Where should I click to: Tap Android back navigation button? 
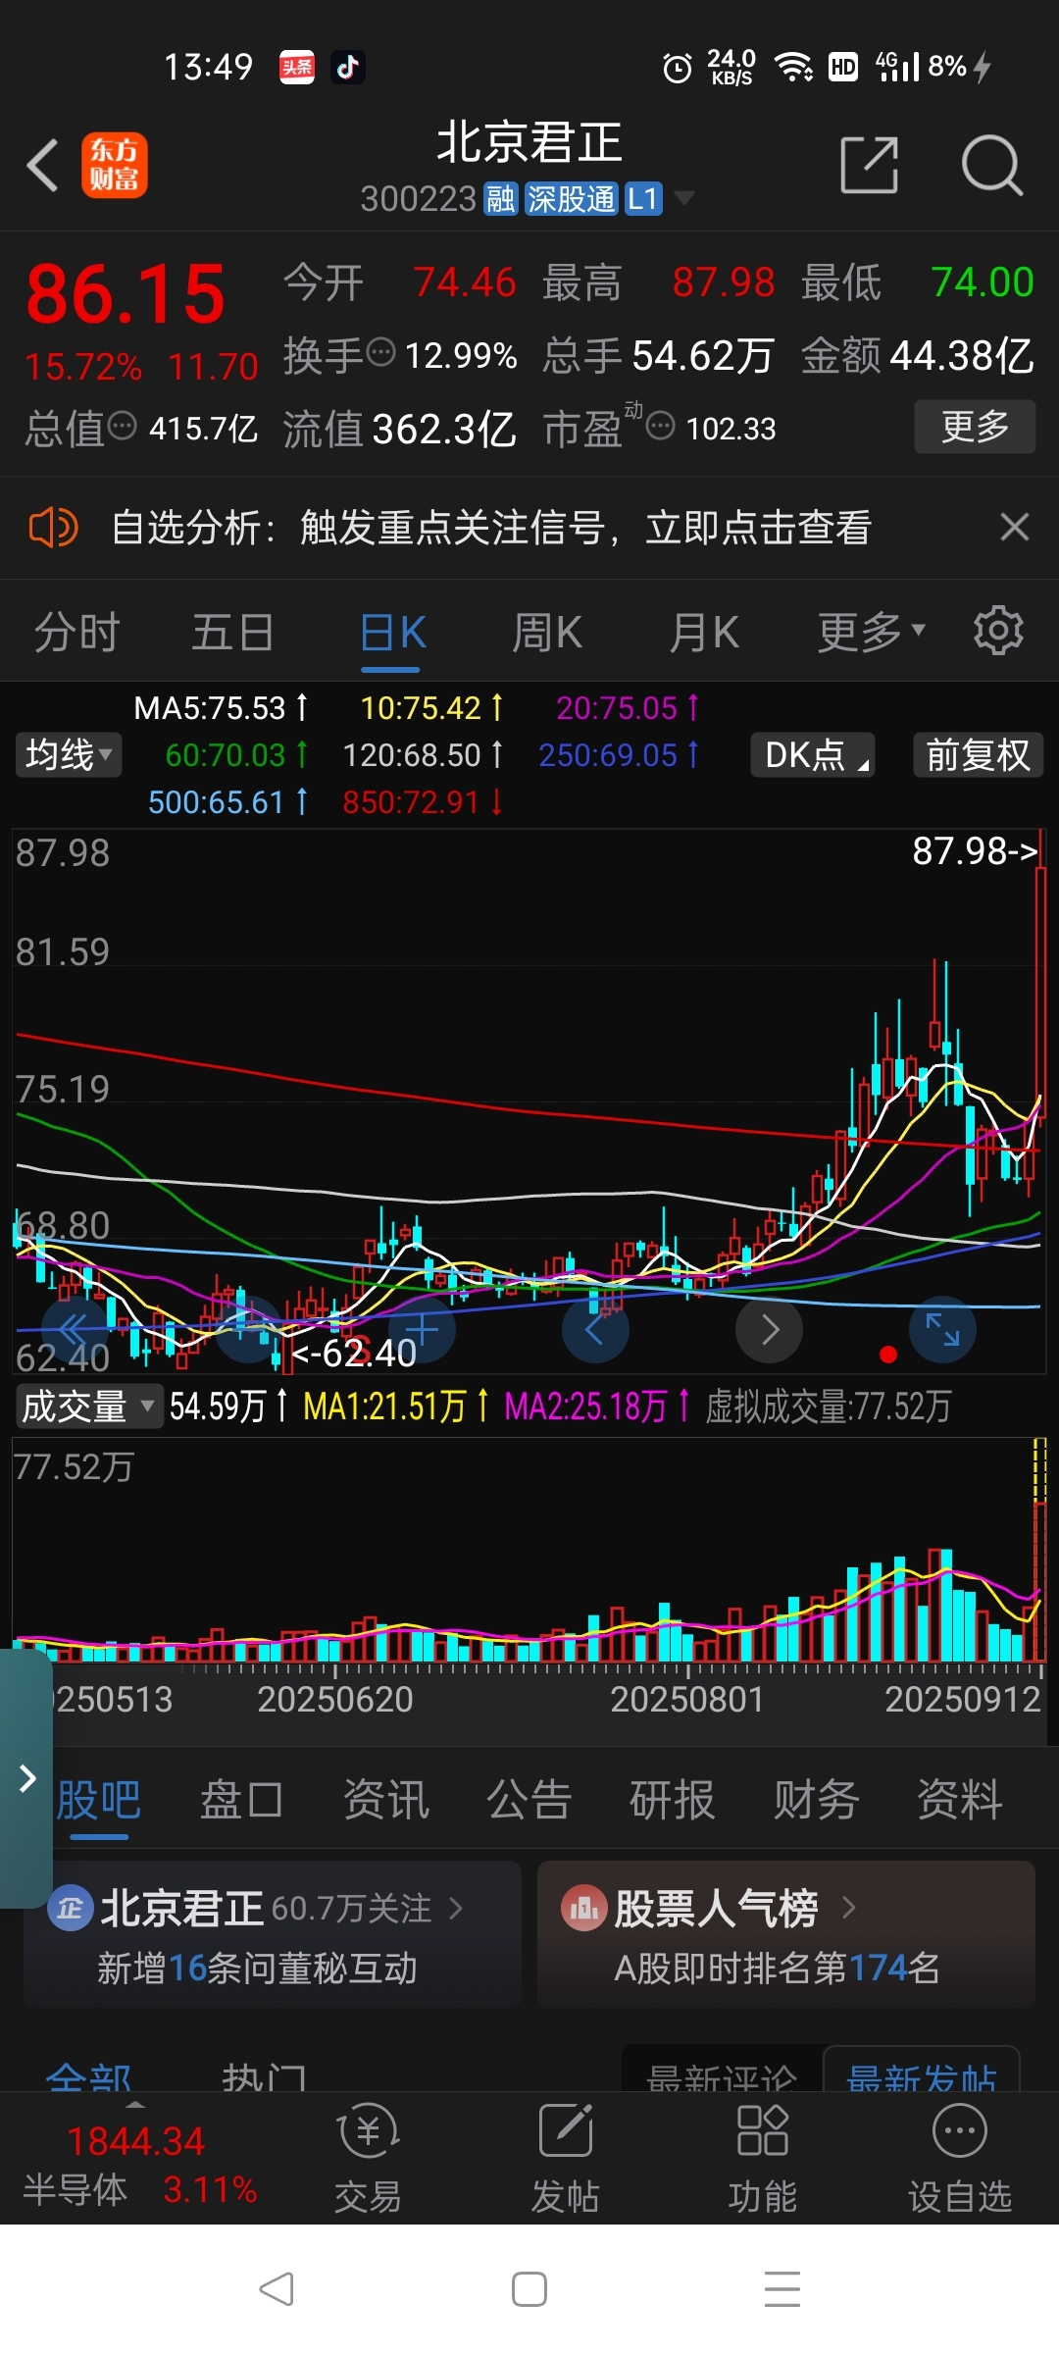click(x=277, y=2289)
